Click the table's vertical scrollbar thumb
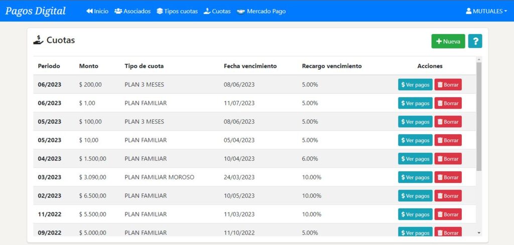 point(479,116)
